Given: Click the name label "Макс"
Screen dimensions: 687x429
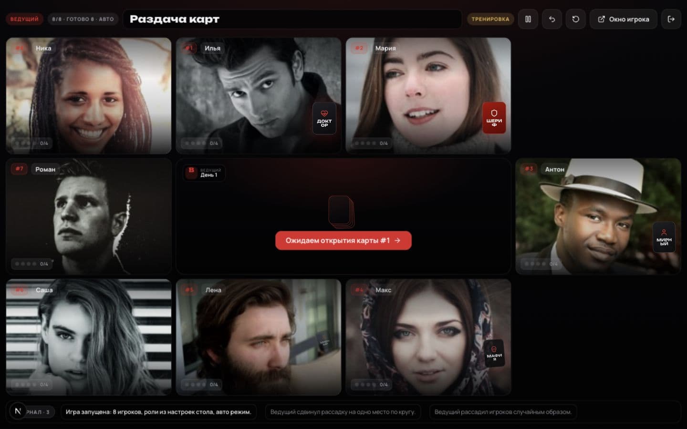Looking at the screenshot, I should [383, 290].
